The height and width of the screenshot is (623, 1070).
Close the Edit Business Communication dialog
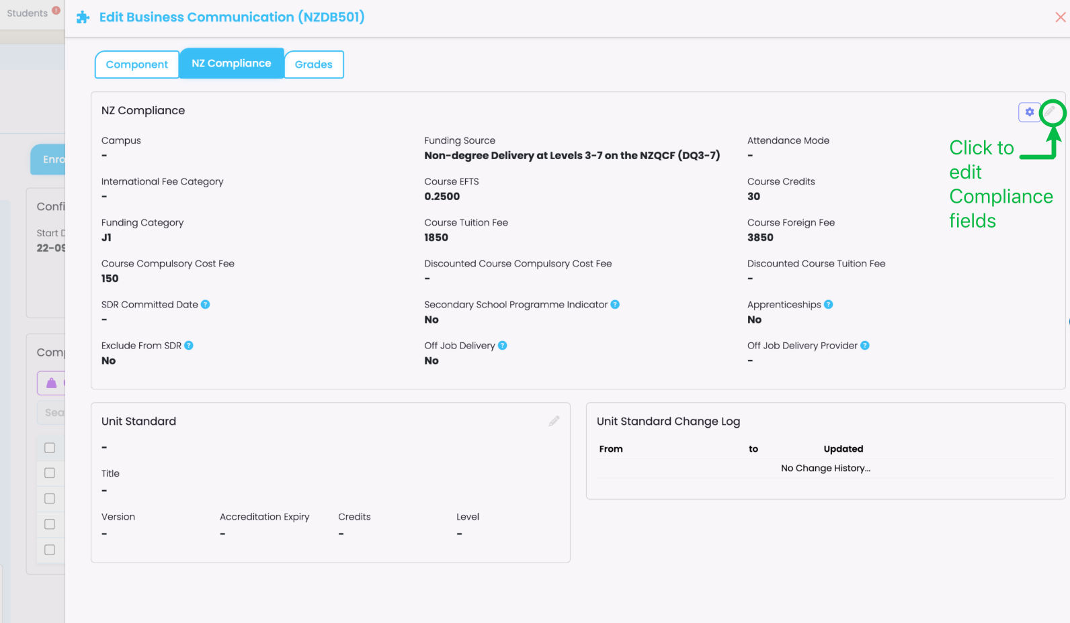(x=1060, y=17)
